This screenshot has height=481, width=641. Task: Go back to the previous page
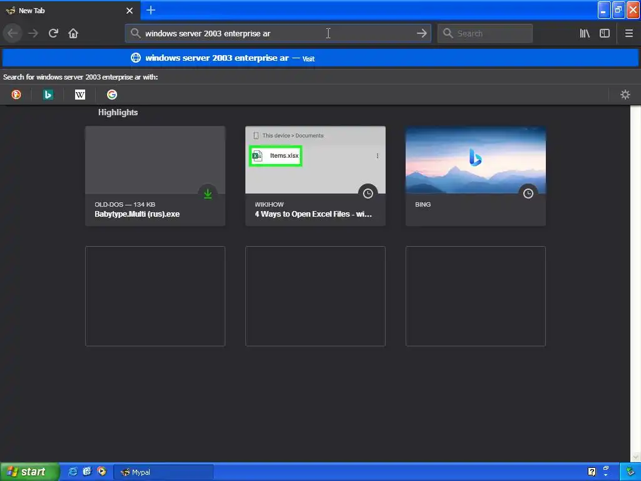13,34
